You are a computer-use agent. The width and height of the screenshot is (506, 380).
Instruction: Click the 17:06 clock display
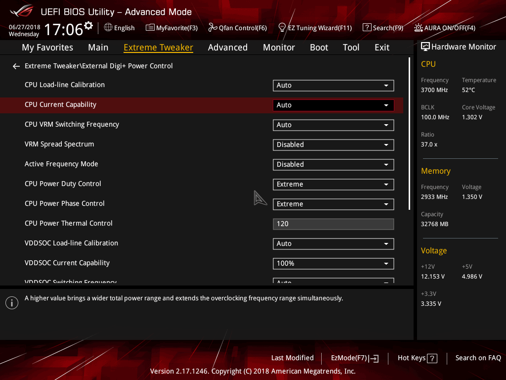point(64,29)
